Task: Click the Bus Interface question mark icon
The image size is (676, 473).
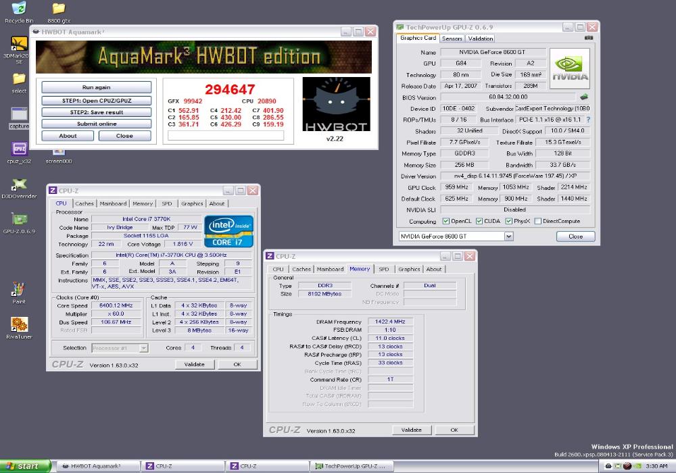Action: 588,120
